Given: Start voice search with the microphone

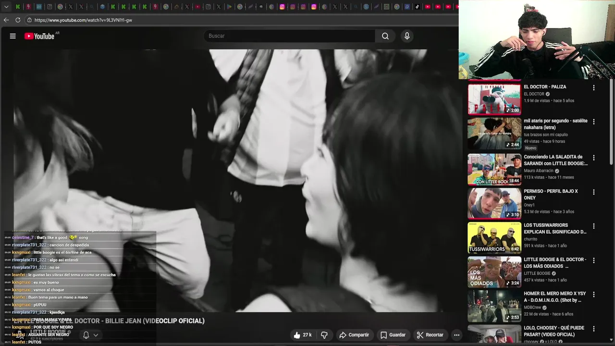Looking at the screenshot, I should click(x=407, y=36).
